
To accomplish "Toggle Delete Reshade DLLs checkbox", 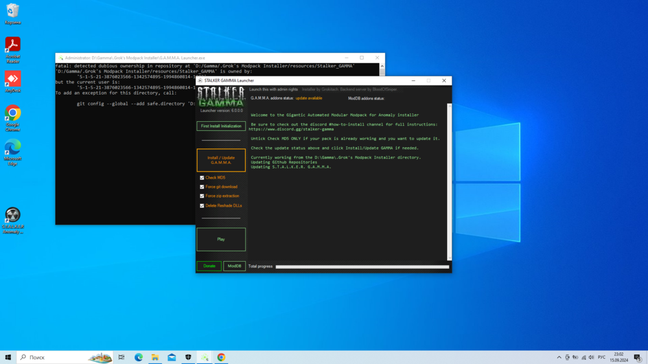I will click(x=202, y=205).
